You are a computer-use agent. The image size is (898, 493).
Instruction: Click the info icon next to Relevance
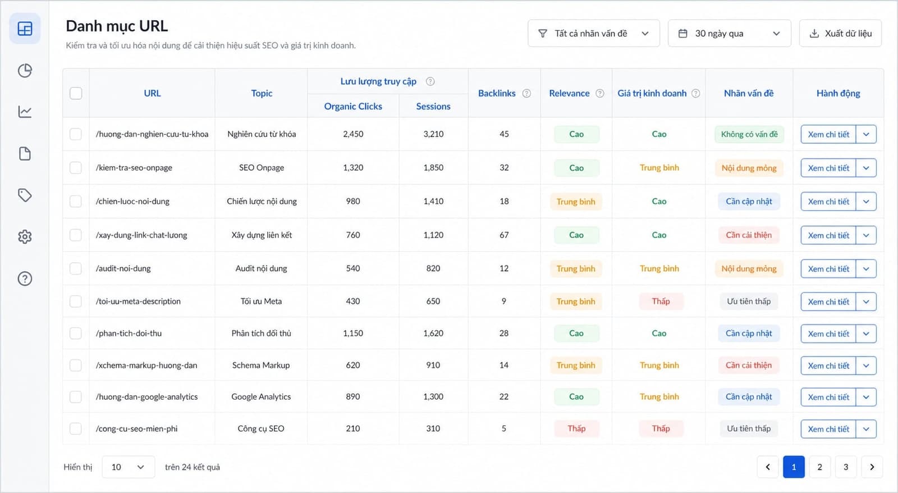point(599,93)
